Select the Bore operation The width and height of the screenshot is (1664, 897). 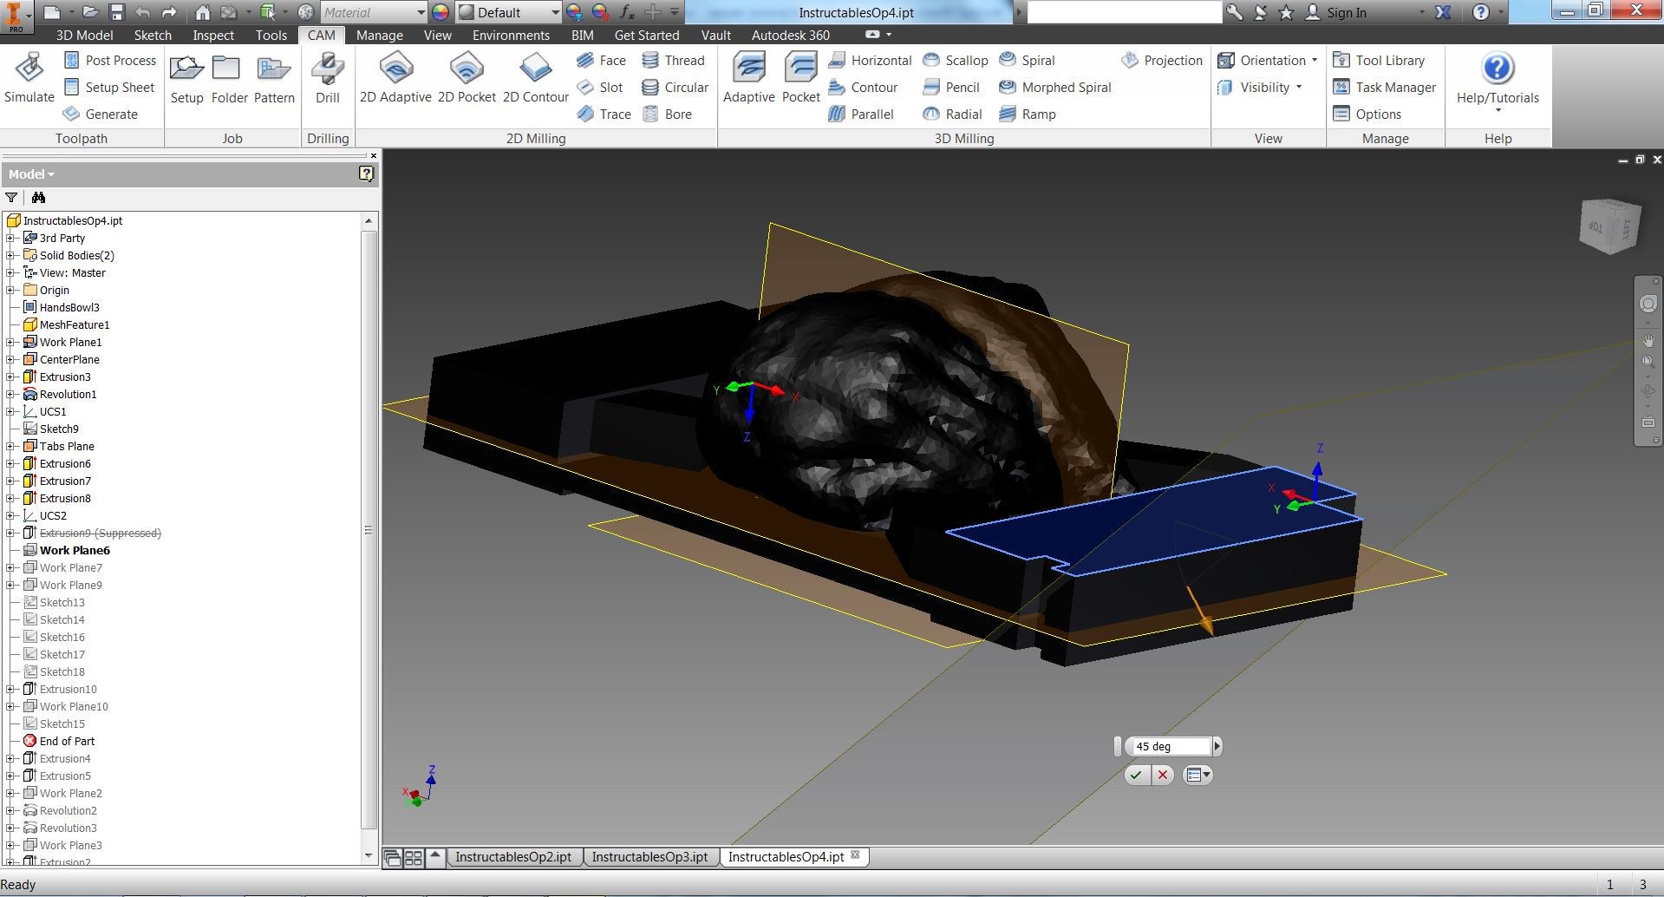coord(667,115)
